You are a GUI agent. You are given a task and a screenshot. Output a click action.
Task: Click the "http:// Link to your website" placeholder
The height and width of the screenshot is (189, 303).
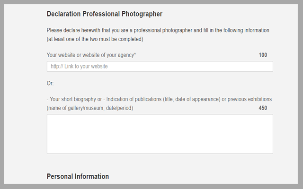tap(79, 67)
